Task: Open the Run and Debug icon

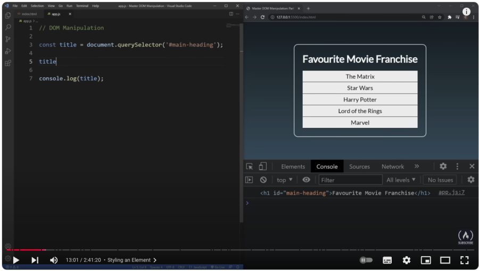Action: [x=8, y=51]
